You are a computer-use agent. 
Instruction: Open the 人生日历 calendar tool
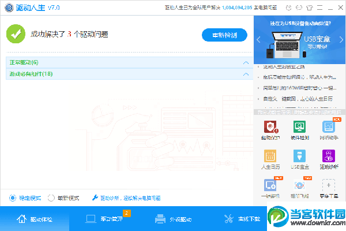[270, 159]
